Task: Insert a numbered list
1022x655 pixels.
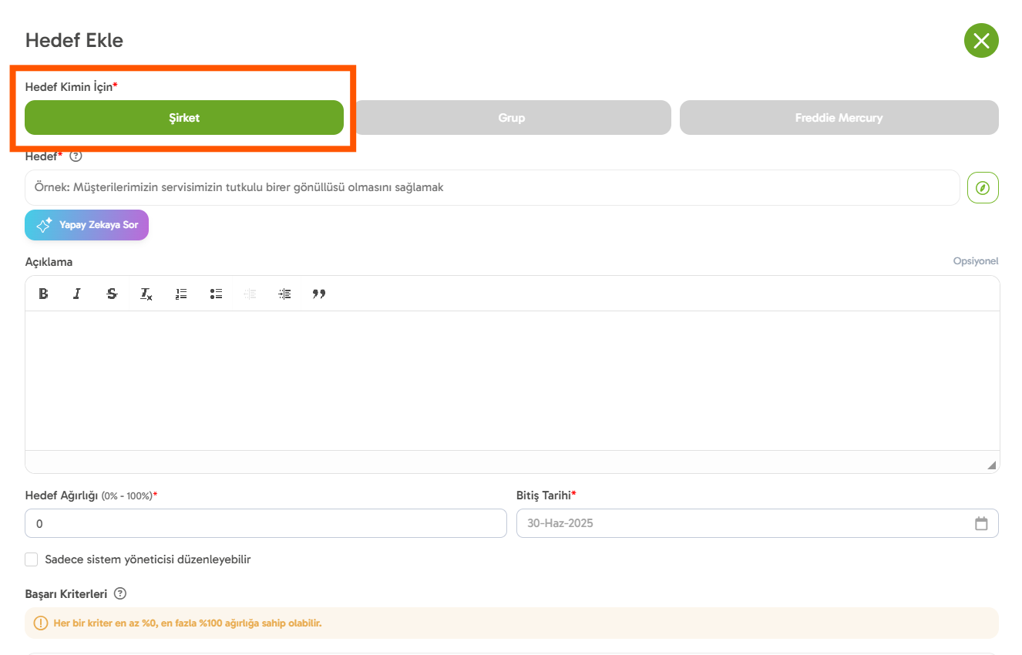Action: point(181,294)
